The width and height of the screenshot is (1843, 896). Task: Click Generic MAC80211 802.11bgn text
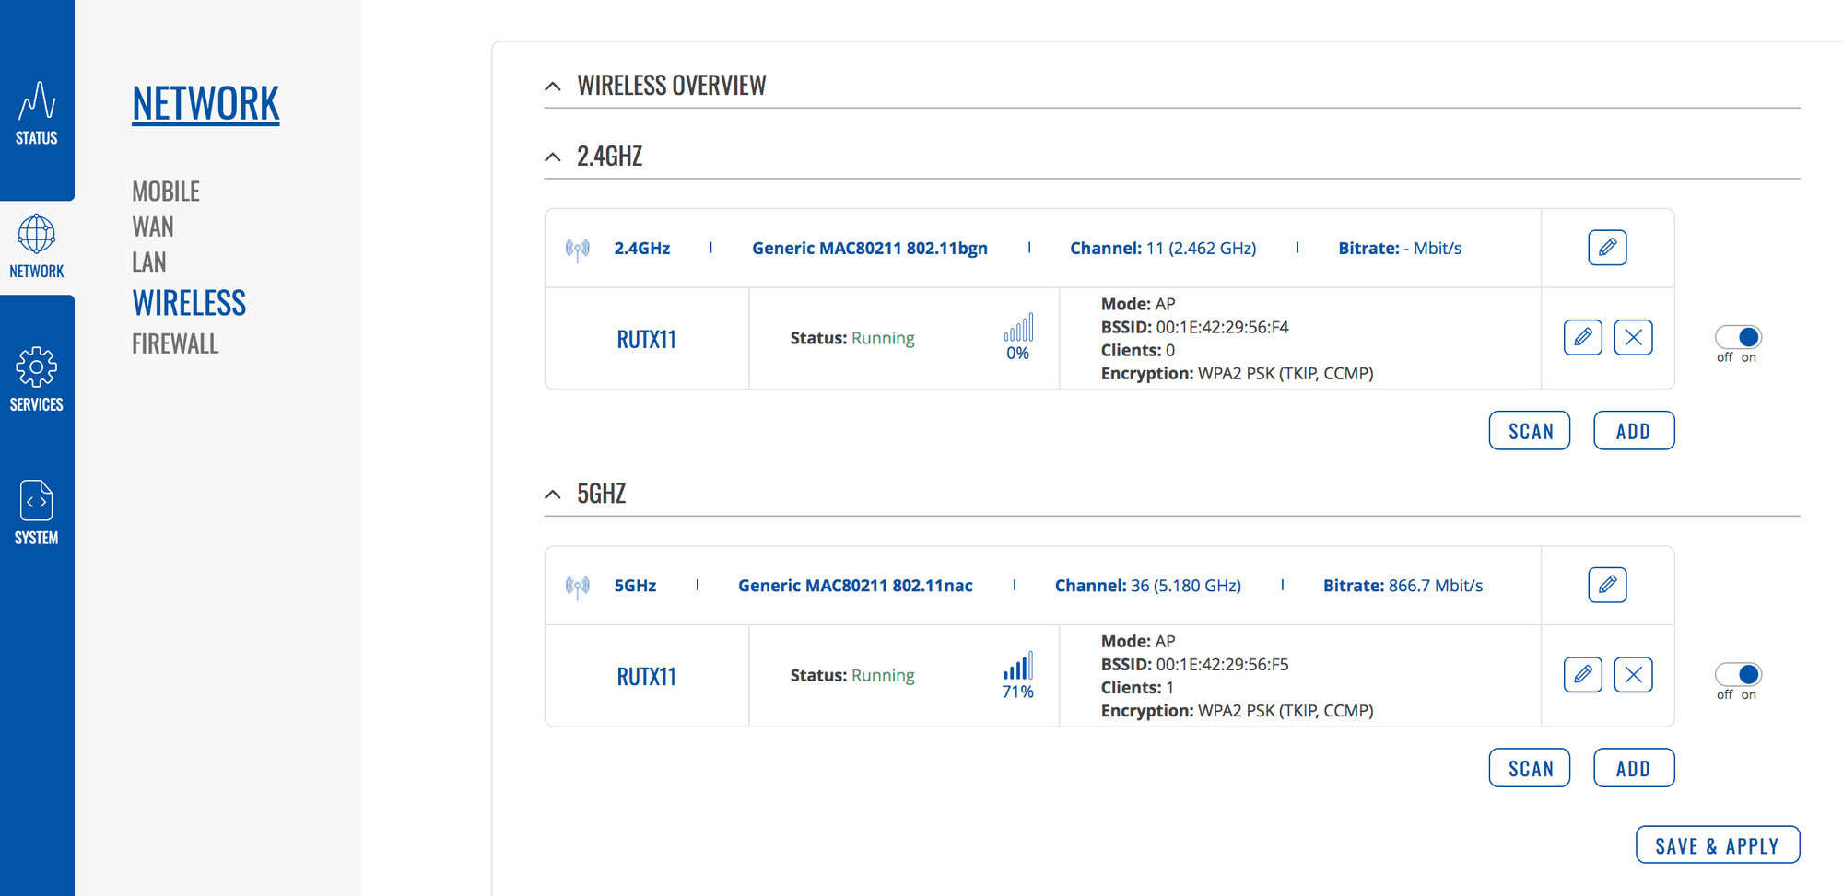coord(870,249)
